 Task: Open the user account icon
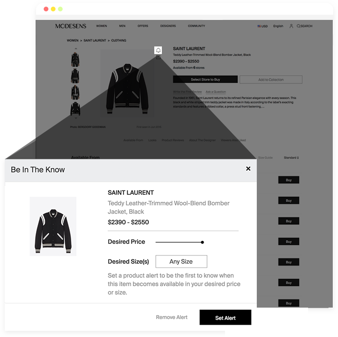(x=291, y=26)
